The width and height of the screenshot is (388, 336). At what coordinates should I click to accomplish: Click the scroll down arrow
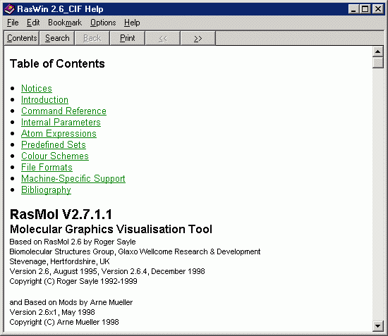(377, 326)
